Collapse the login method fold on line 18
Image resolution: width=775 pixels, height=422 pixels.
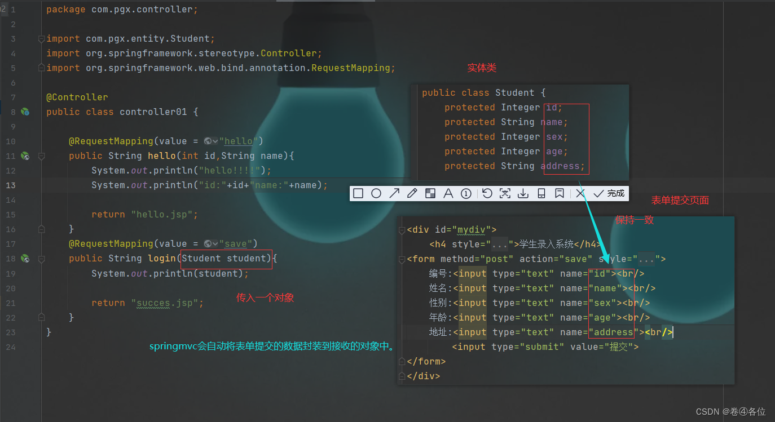click(41, 259)
